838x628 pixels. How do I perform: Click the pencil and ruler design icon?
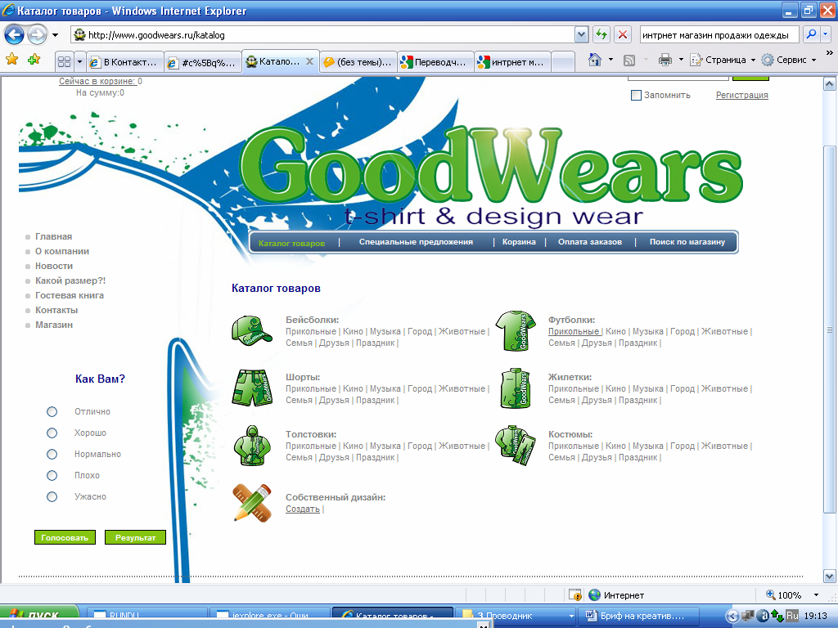252,503
